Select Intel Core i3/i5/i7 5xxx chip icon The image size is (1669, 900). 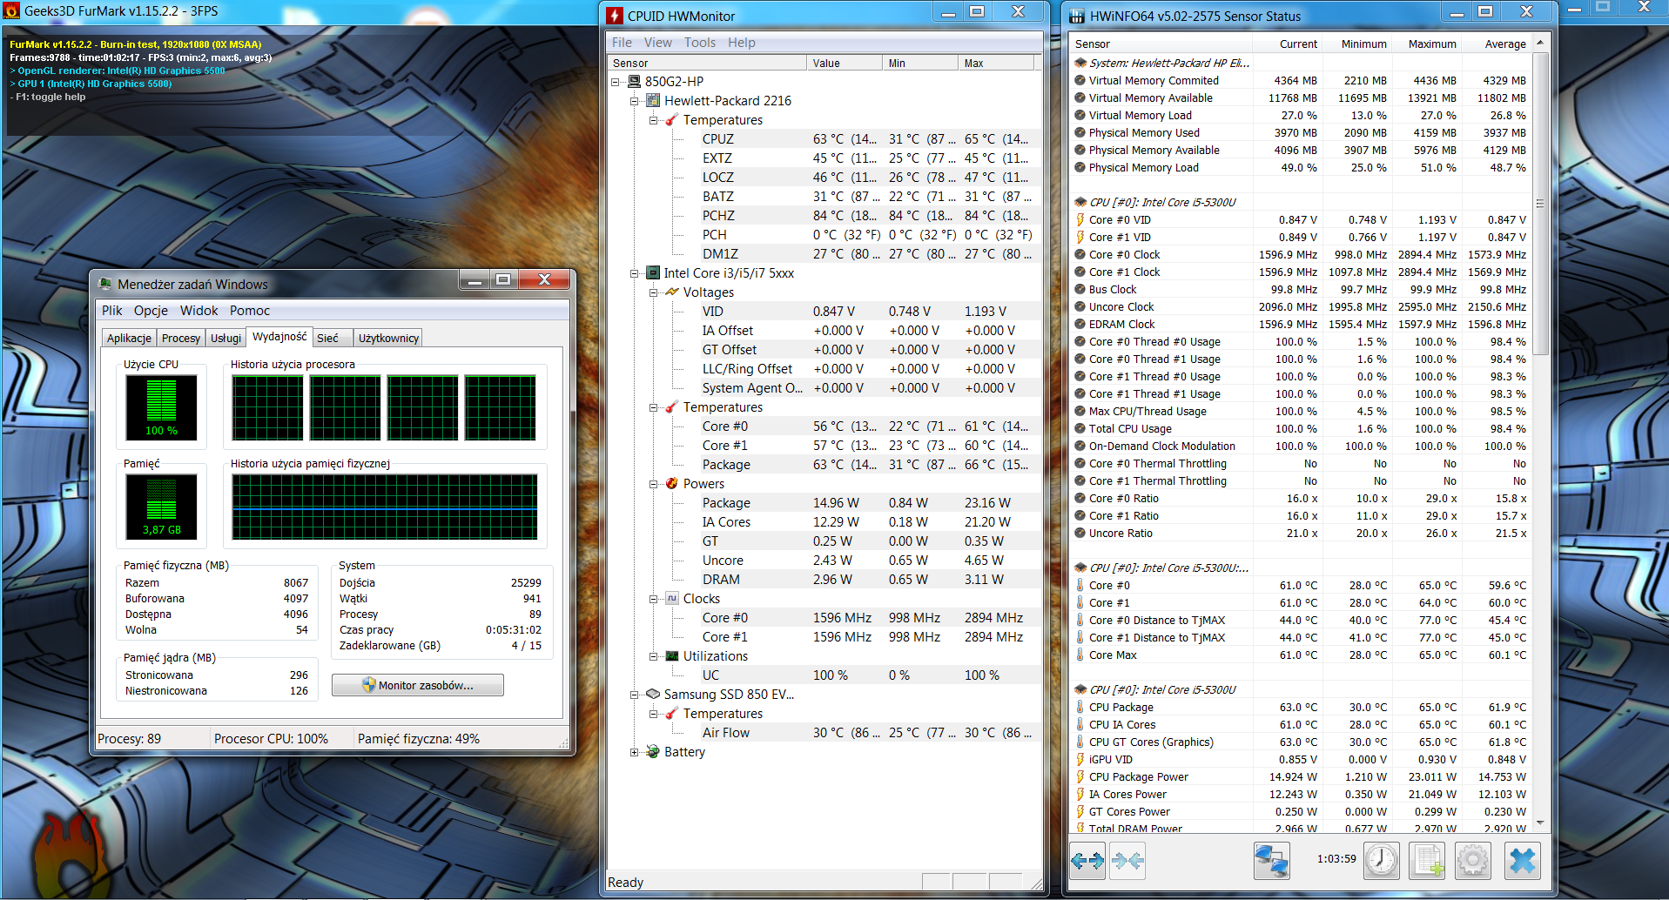coord(654,272)
